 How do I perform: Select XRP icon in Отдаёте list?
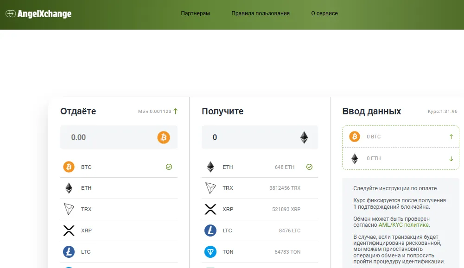(69, 231)
